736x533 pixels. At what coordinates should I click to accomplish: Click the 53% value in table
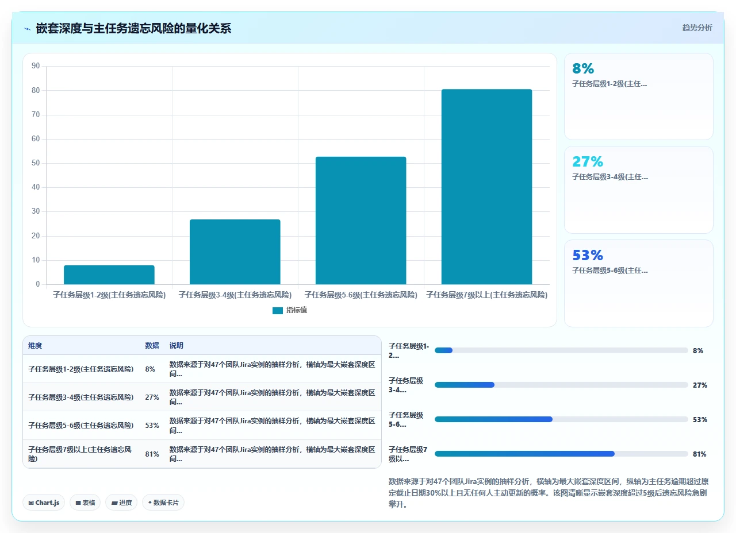(152, 426)
